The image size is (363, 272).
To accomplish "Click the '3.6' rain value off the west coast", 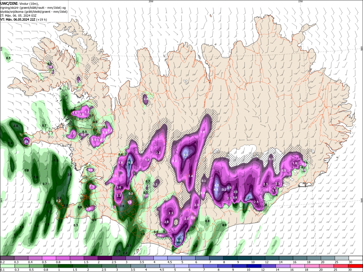I will (69, 175).
